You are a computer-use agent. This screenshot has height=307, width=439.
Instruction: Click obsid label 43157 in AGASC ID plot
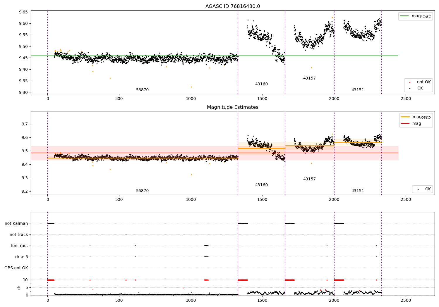[x=309, y=78]
